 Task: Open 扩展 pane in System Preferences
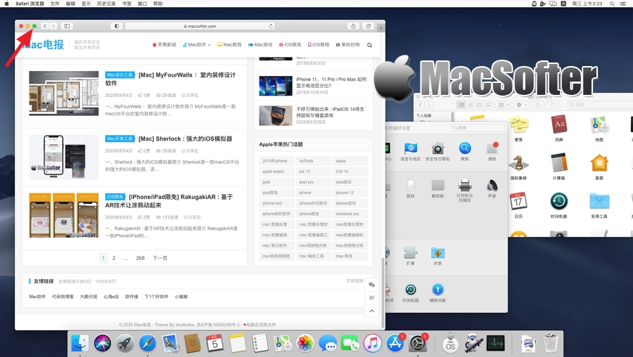pyautogui.click(x=411, y=256)
